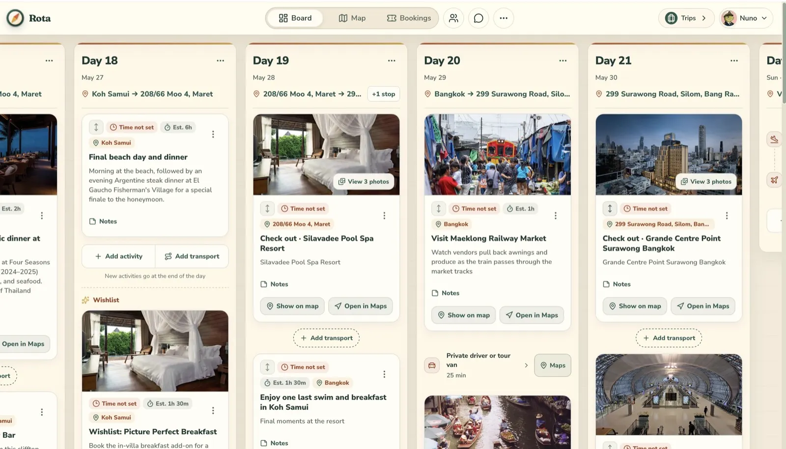Open Day 19 options ellipsis
The image size is (786, 449).
pos(392,60)
